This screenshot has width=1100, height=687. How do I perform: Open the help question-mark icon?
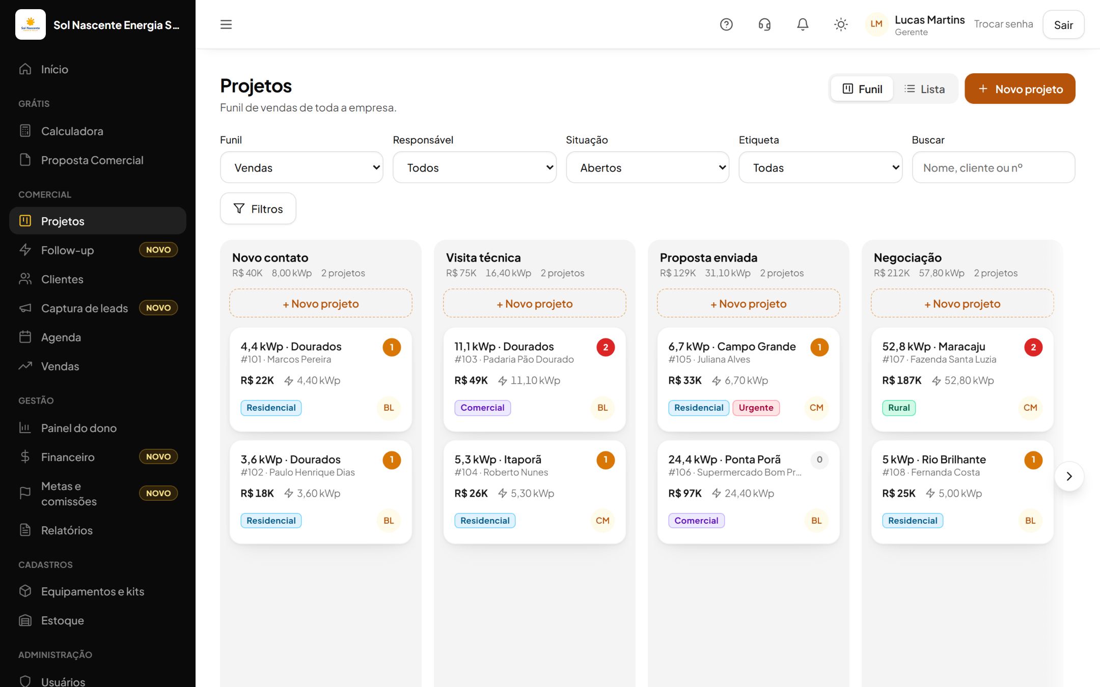726,24
